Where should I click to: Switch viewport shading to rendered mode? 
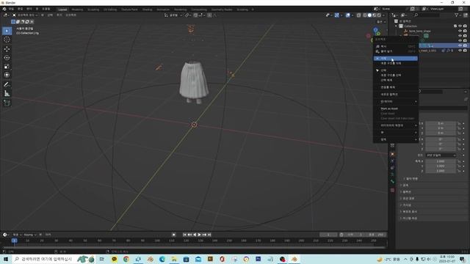379,15
